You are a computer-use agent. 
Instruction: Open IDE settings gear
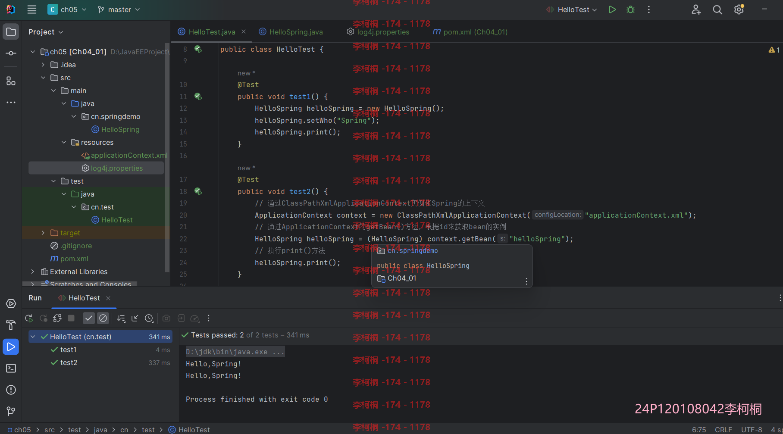[x=739, y=9]
